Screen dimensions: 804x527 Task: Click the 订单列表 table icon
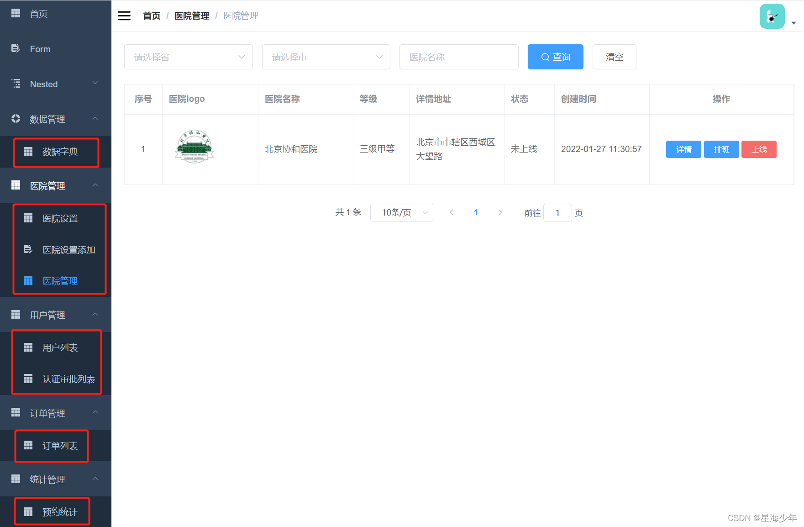pos(28,445)
